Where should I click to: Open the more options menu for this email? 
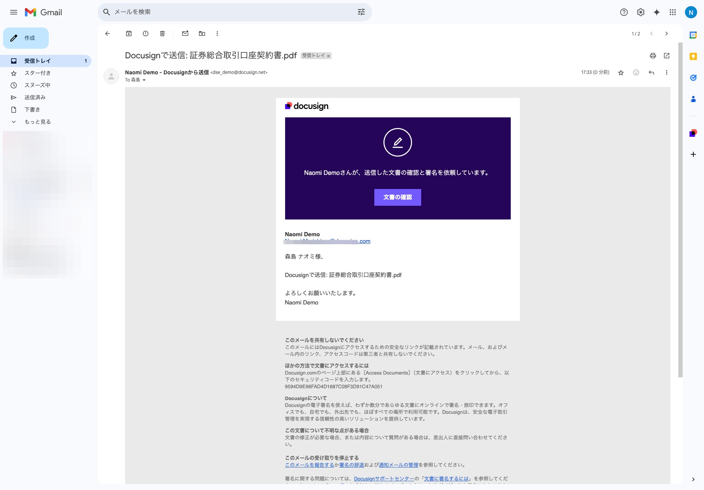[666, 72]
